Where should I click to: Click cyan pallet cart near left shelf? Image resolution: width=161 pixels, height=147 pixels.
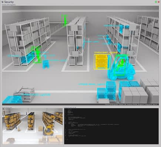coord(46,64)
